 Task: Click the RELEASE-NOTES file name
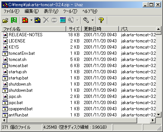(25, 35)
